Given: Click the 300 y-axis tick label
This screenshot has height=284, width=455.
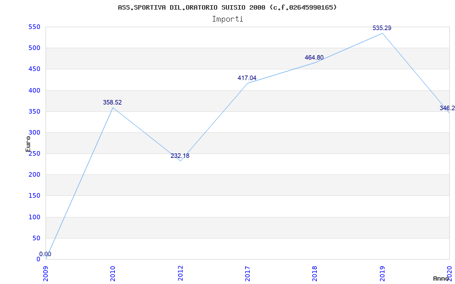Looking at the screenshot, I should pyautogui.click(x=34, y=133).
